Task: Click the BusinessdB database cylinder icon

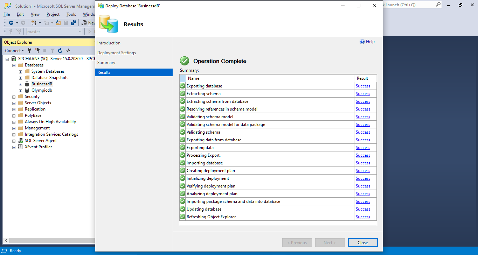Action: [x=27, y=84]
